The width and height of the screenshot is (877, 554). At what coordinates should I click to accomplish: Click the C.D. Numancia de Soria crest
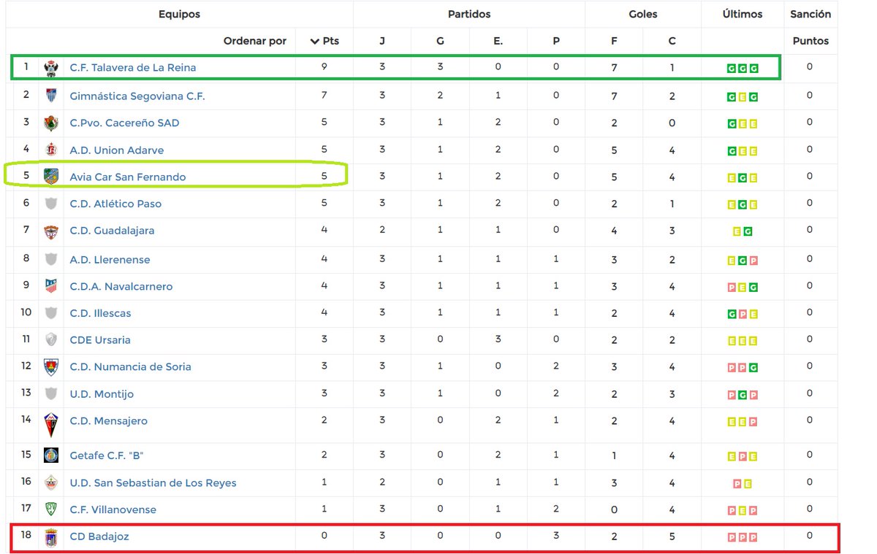click(50, 367)
